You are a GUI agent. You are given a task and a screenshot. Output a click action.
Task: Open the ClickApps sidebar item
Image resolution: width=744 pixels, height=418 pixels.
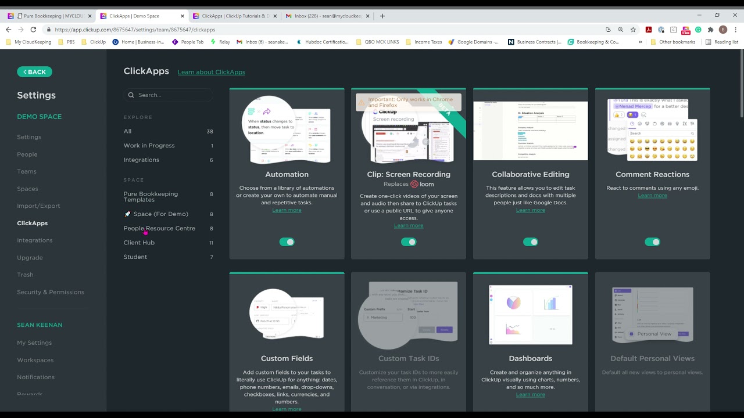[x=33, y=223]
